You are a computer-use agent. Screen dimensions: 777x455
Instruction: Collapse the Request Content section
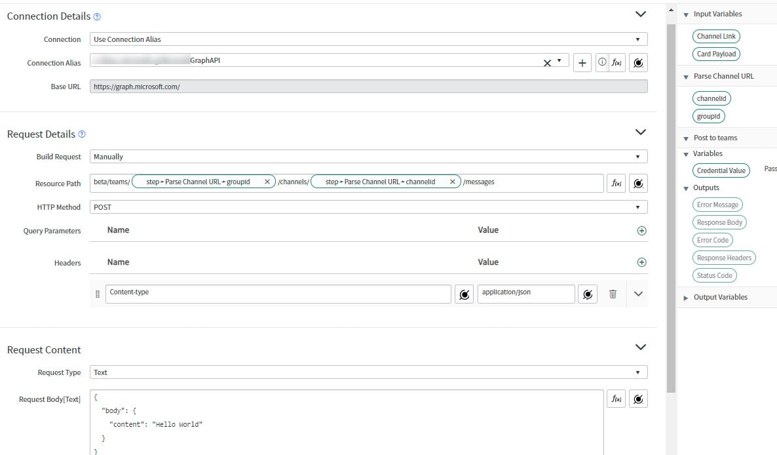pyautogui.click(x=641, y=347)
